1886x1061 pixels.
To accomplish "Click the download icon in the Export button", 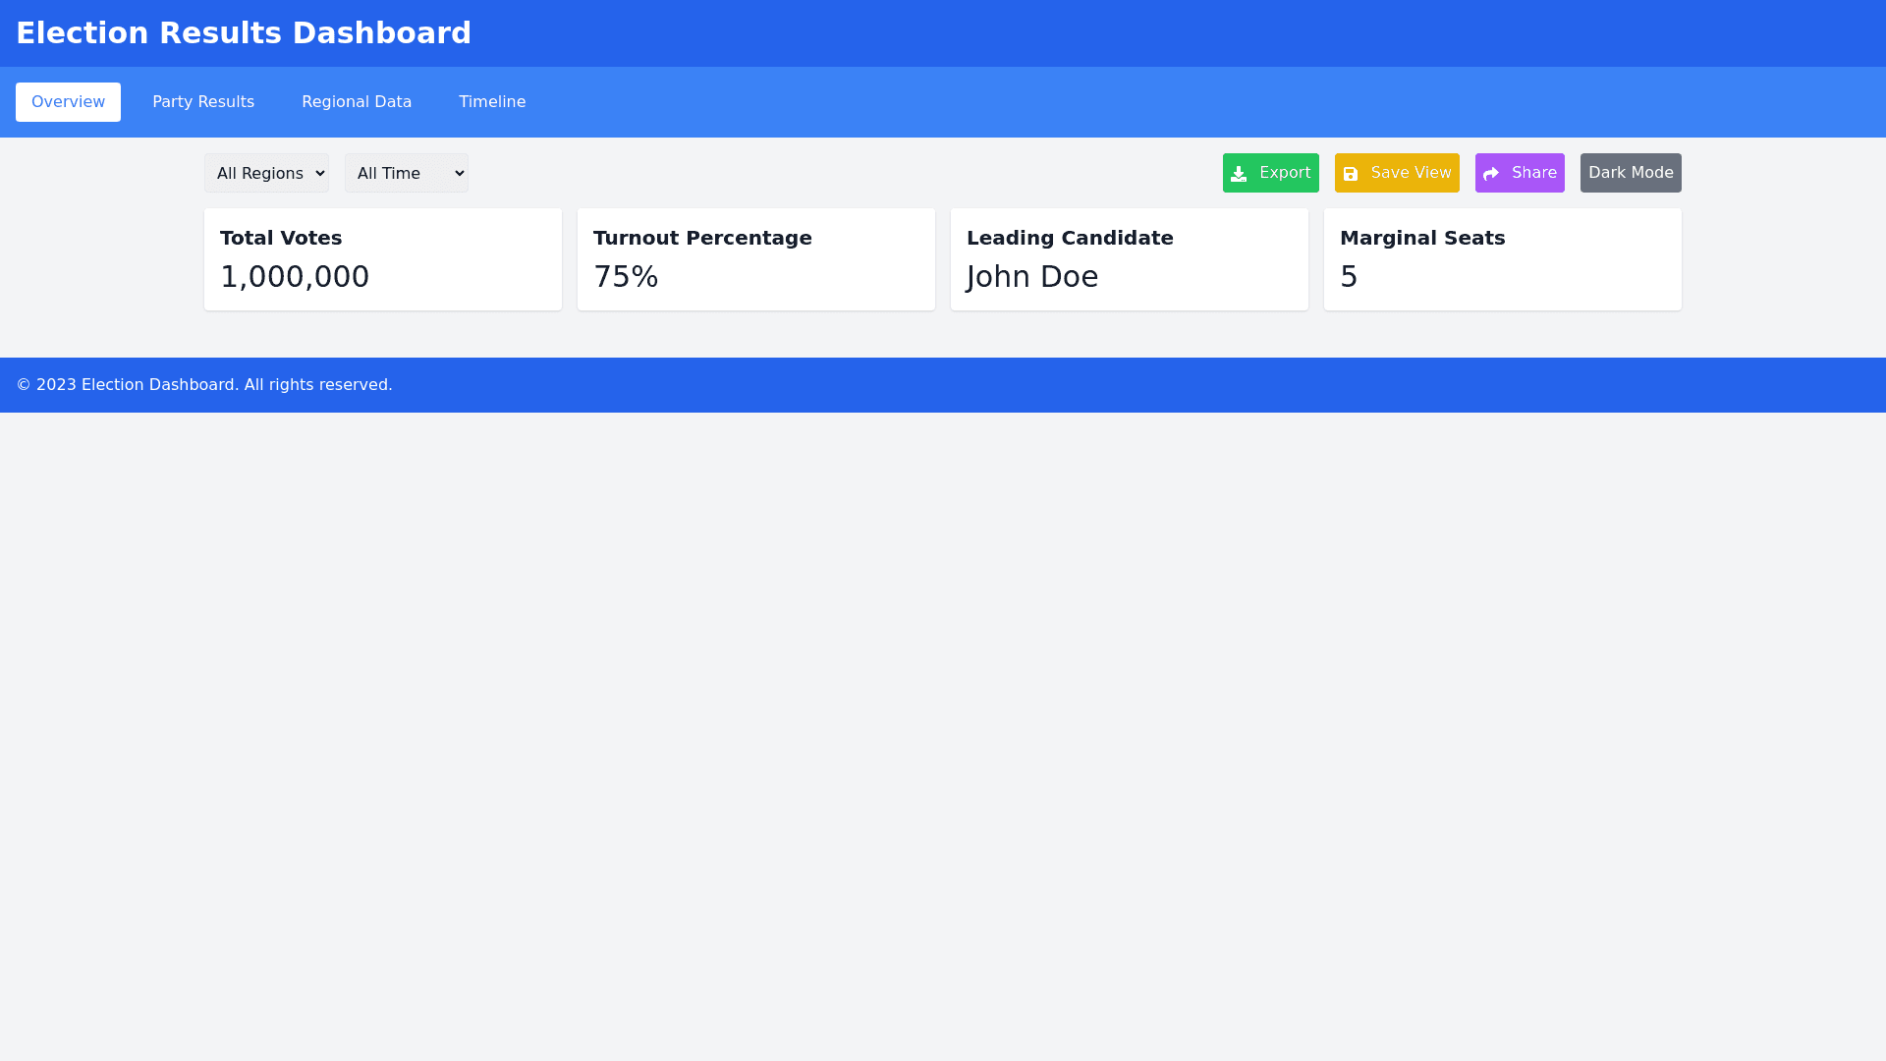I will [x=1241, y=173].
